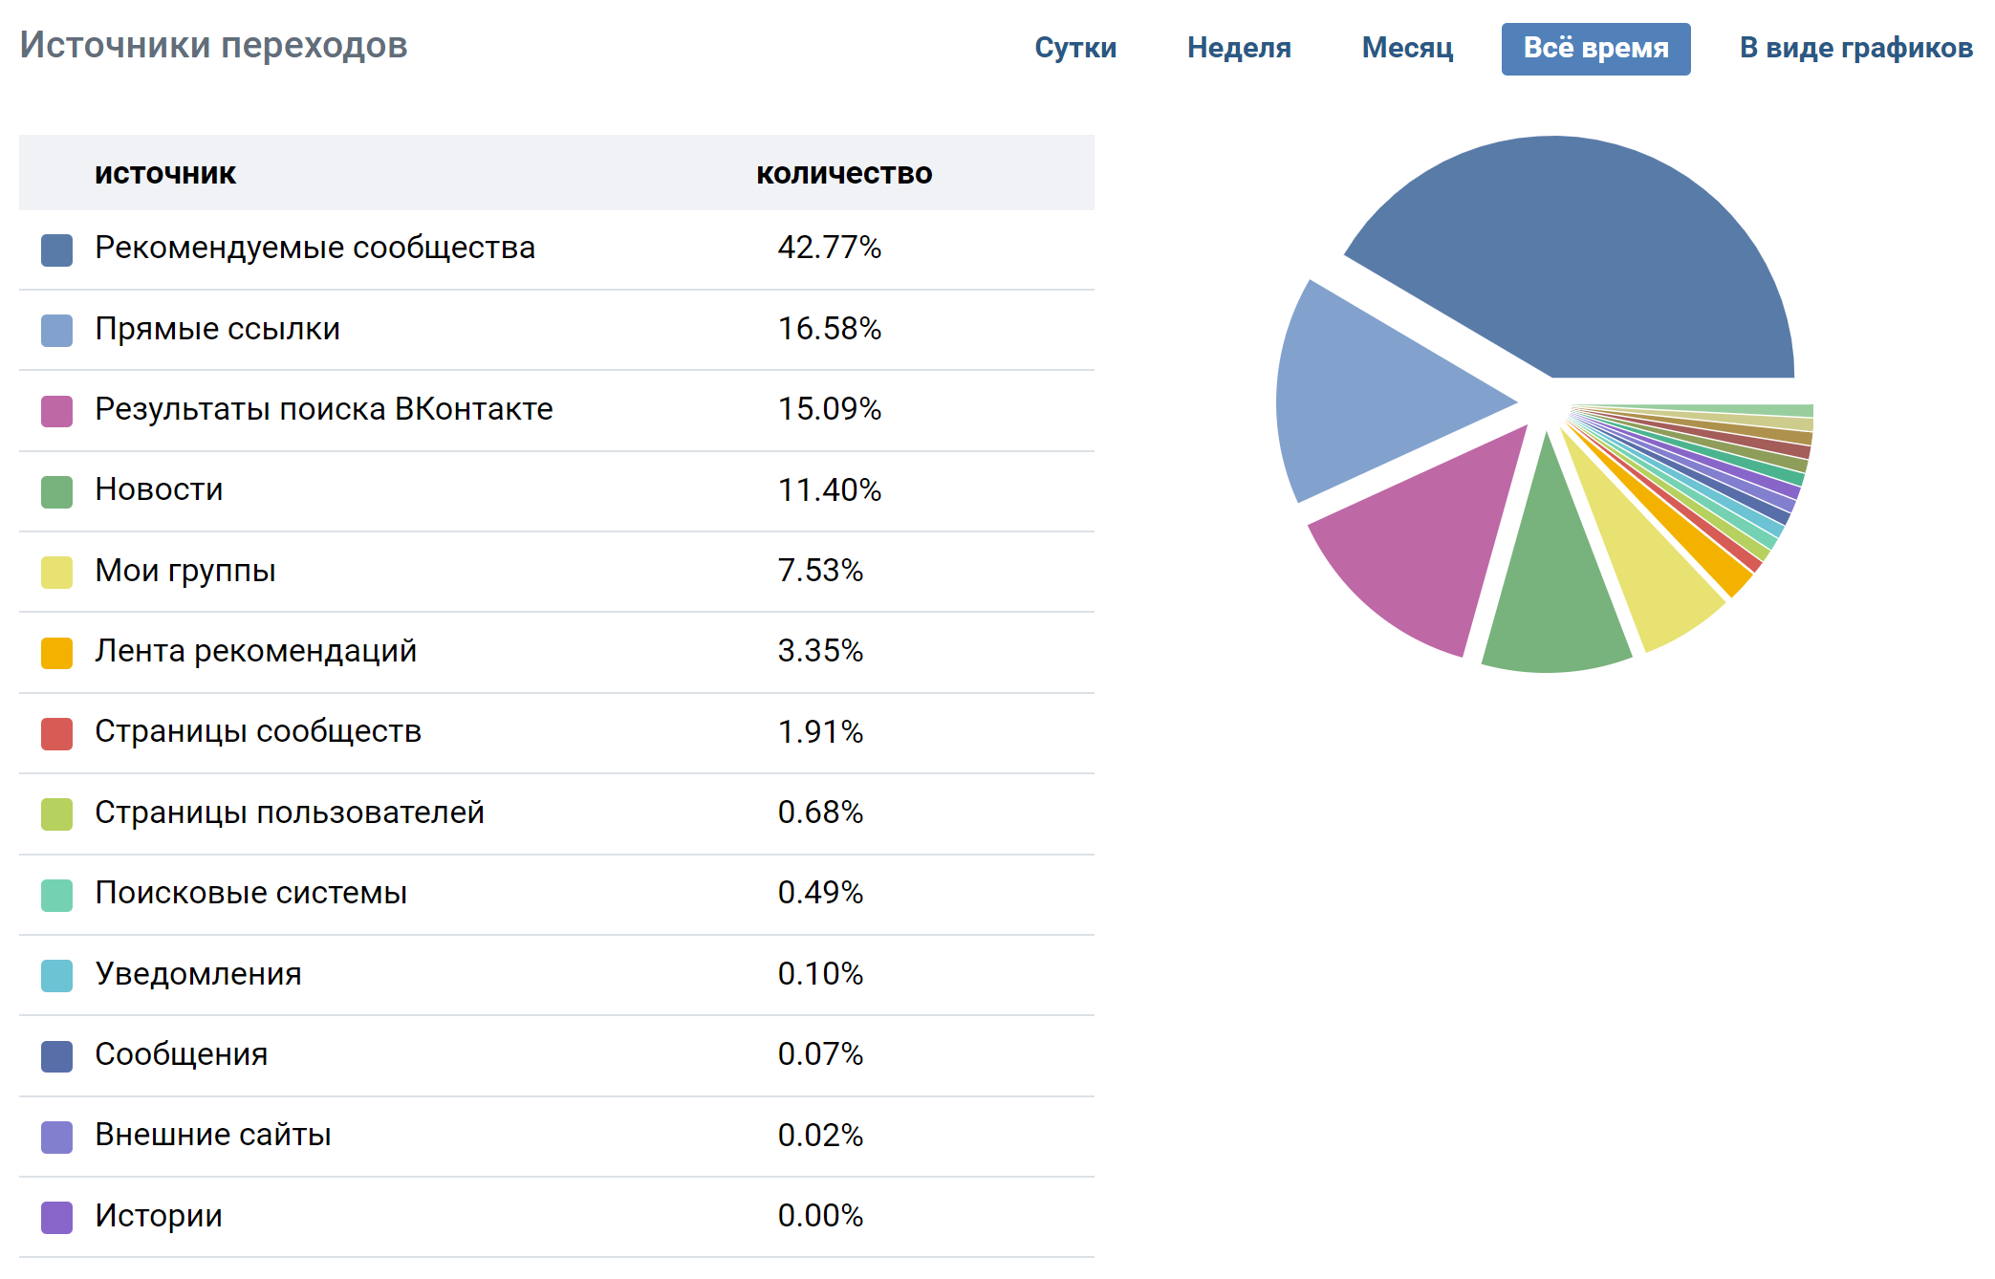Click the 0.00% value
This screenshot has height=1279, width=1995.
820,1216
